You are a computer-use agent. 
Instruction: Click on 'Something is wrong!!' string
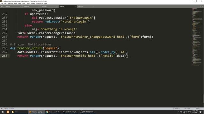(59, 29)
